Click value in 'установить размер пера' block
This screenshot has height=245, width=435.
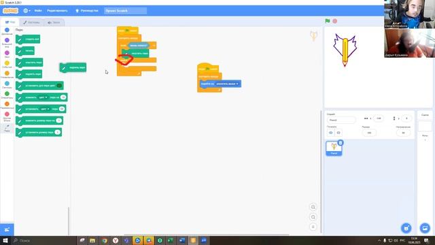pyautogui.click(x=57, y=132)
